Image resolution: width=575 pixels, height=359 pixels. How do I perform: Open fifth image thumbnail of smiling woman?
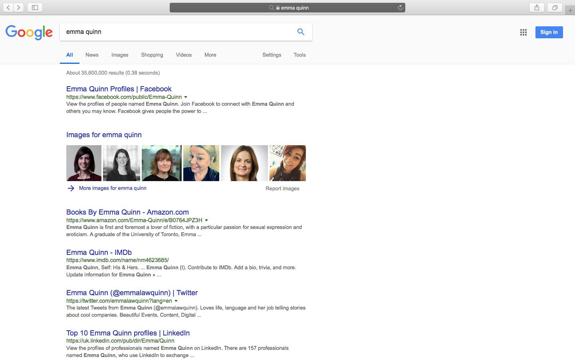pos(244,163)
